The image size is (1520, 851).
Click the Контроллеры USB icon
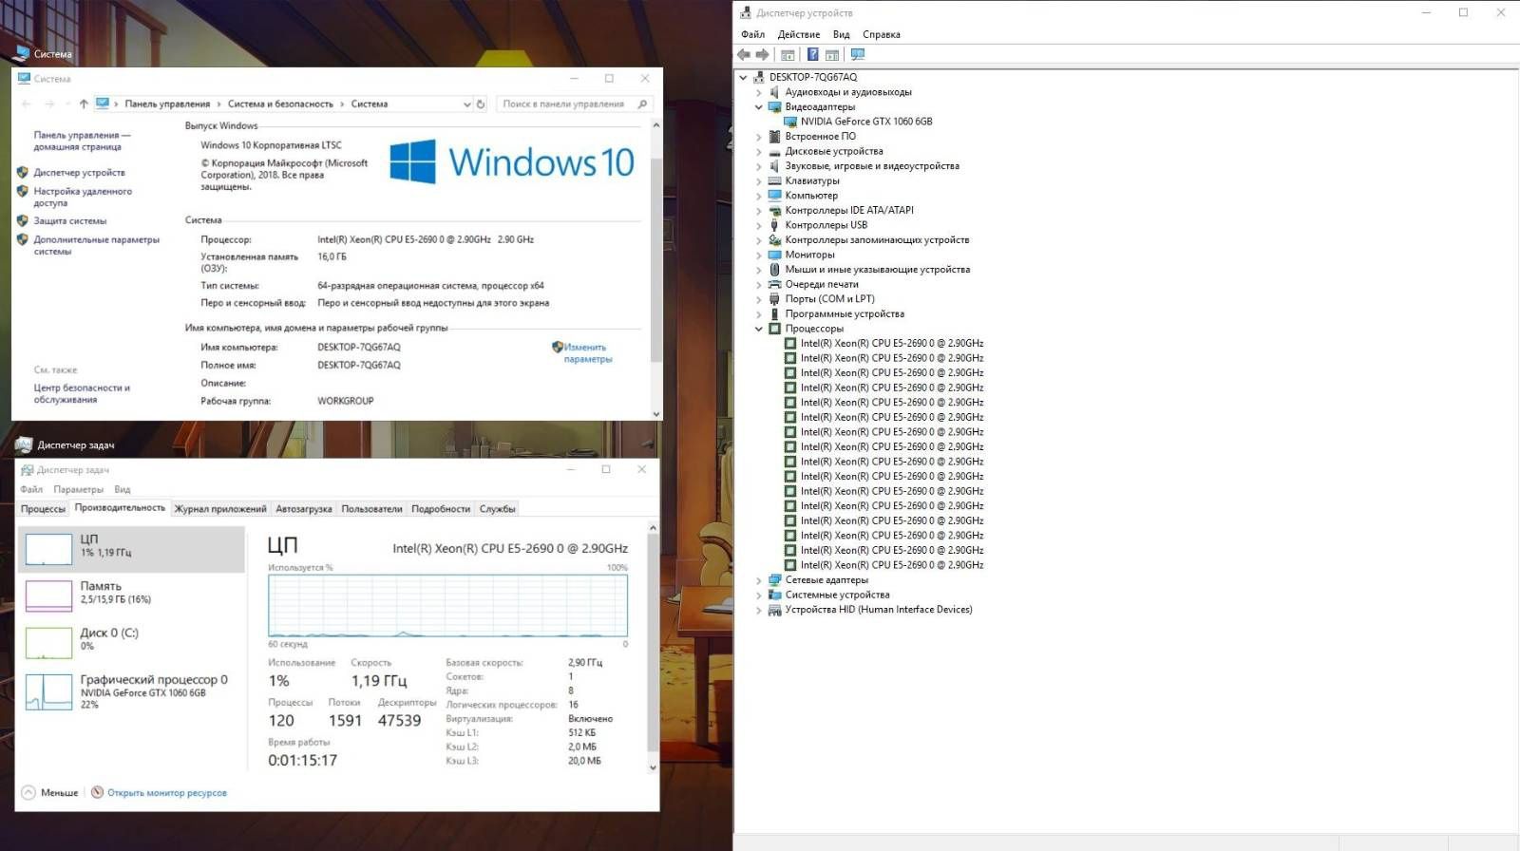click(774, 225)
